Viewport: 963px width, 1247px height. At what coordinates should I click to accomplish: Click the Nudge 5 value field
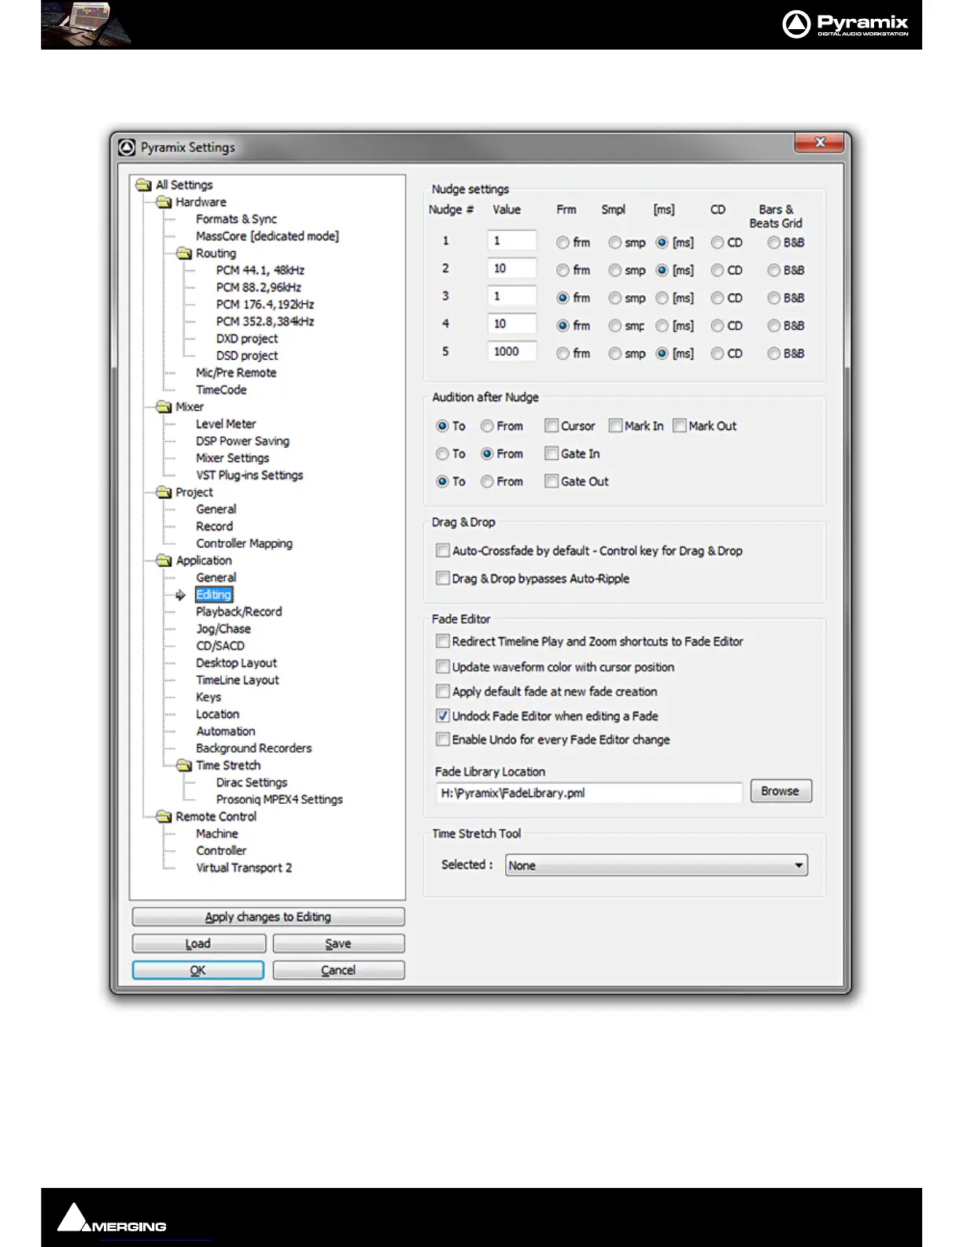511,352
